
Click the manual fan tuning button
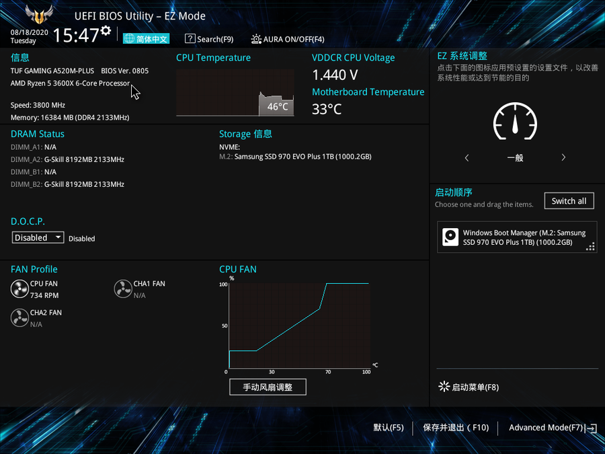tap(268, 387)
